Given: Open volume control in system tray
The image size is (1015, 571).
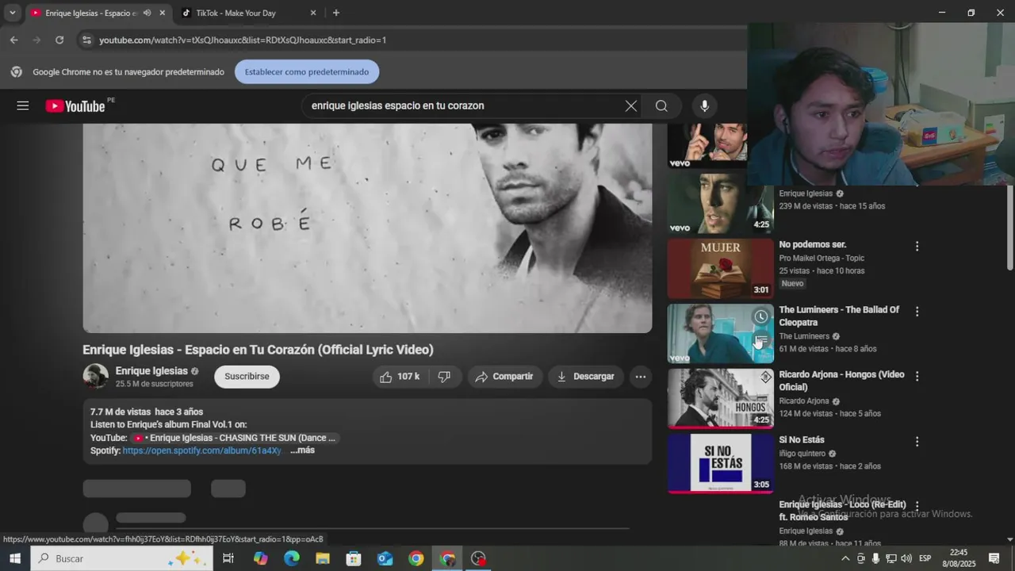Looking at the screenshot, I should 906,558.
